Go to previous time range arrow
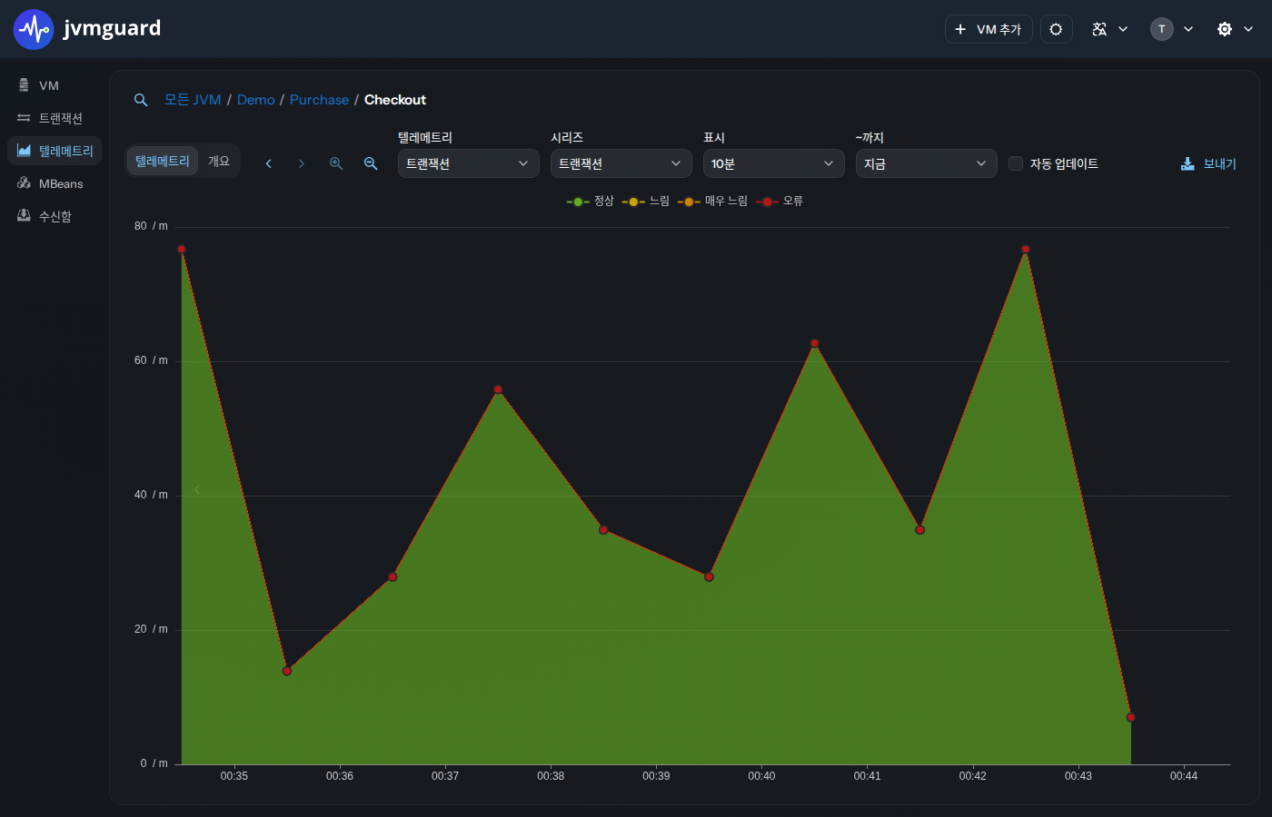Viewport: 1272px width, 817px height. (269, 163)
